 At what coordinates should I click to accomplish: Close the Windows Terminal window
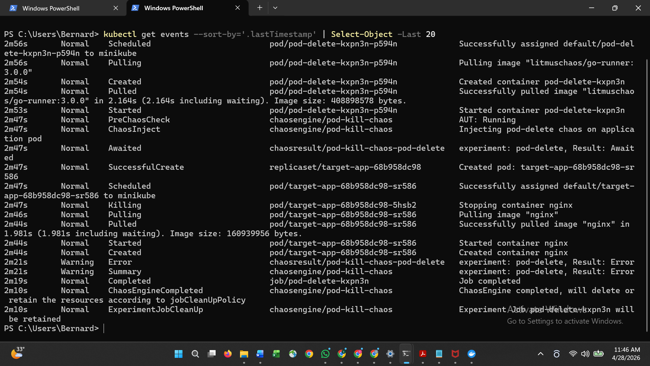point(638,8)
